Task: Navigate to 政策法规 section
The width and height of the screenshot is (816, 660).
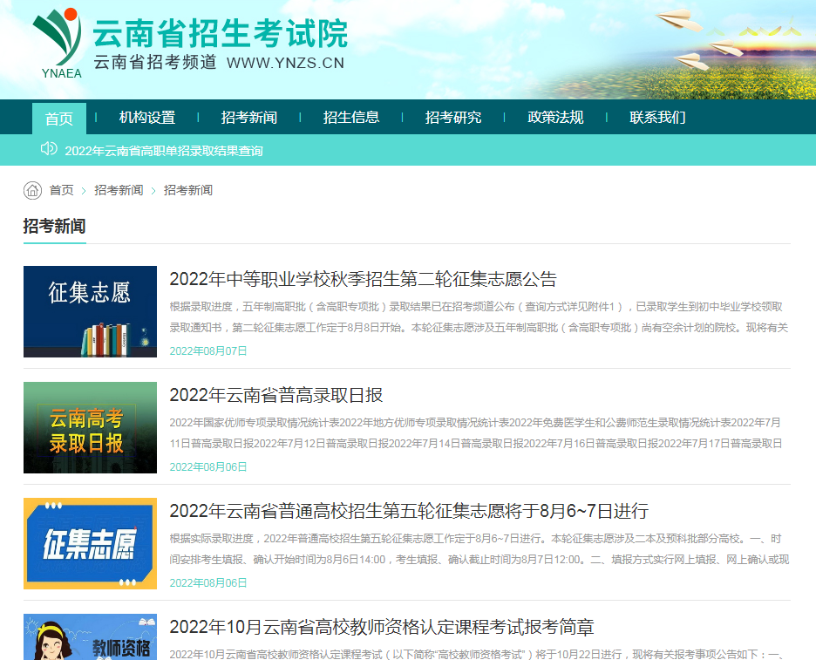Action: click(555, 118)
